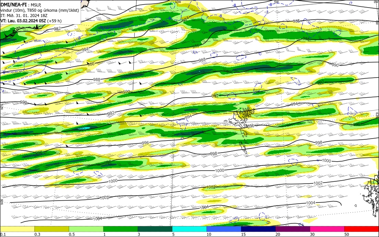Click the legend value '0.1'
Image resolution: width=379 pixels, height=237 pixels.
[3, 235]
